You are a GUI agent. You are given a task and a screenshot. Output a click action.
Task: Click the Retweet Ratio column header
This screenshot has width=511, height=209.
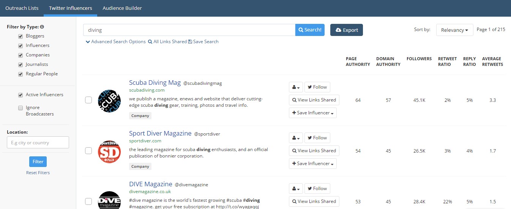tap(448, 62)
